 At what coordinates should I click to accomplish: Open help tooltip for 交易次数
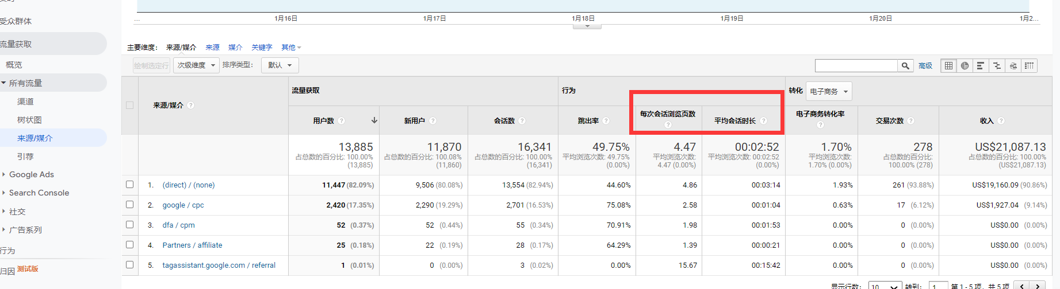tap(911, 121)
